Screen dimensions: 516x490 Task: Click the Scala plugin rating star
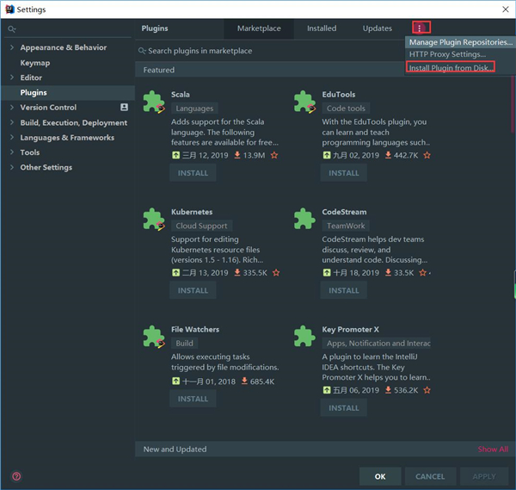(274, 155)
